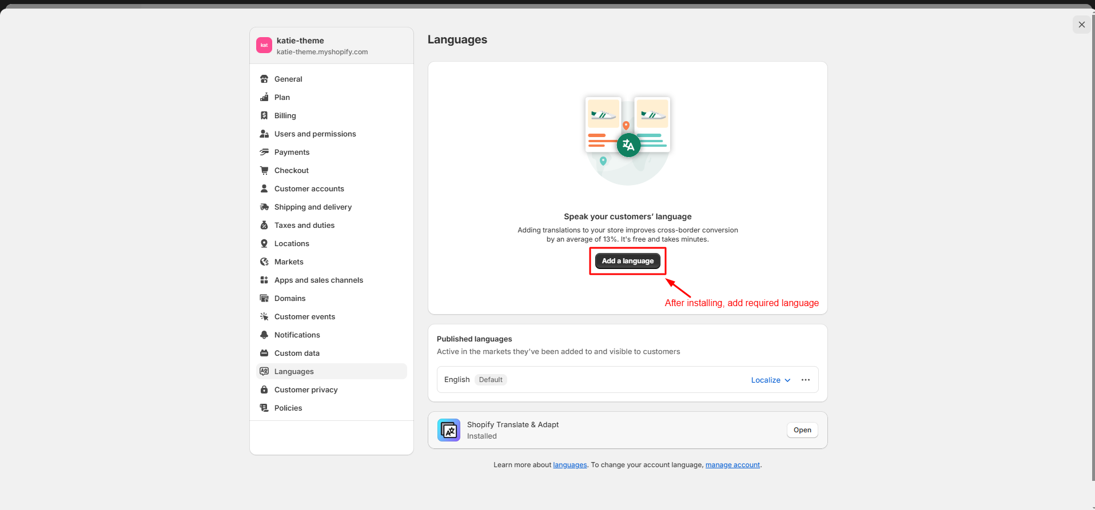Expand the Localize dropdown for English
The width and height of the screenshot is (1095, 510).
coord(770,380)
